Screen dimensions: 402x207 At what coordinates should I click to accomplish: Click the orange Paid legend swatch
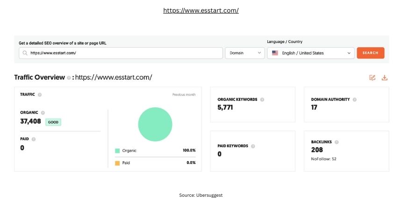click(117, 163)
